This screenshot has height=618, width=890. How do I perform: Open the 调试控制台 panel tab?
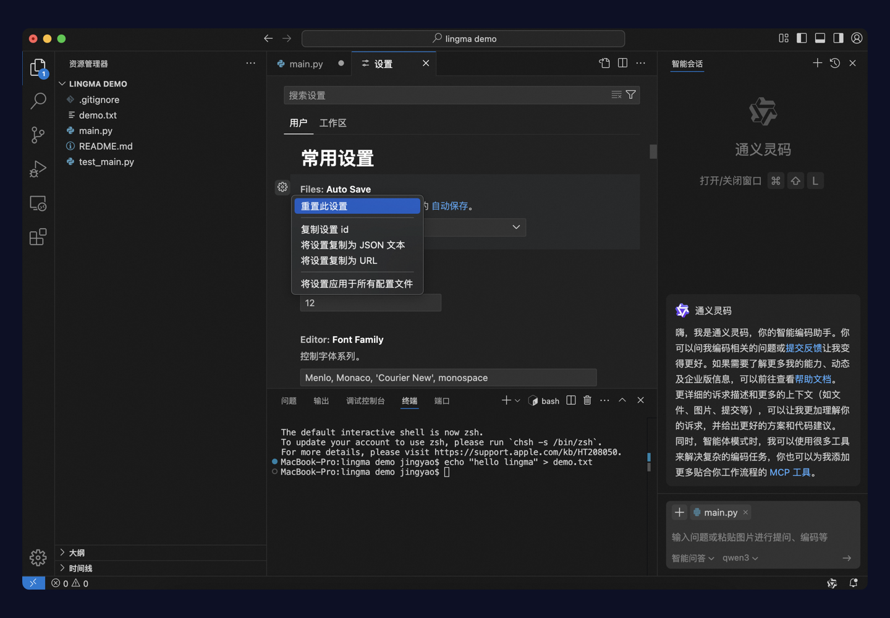(x=365, y=400)
